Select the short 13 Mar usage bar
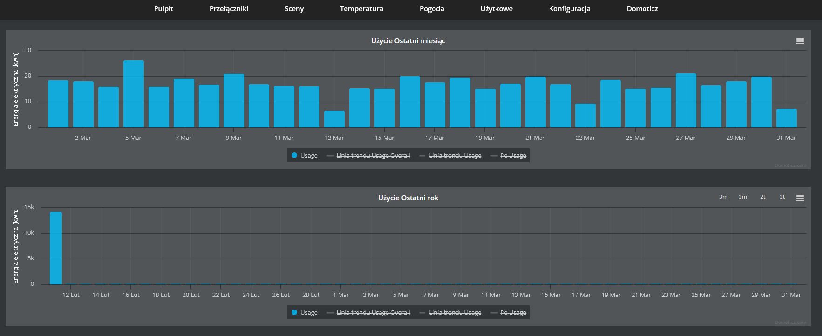The image size is (822, 336). [x=334, y=119]
